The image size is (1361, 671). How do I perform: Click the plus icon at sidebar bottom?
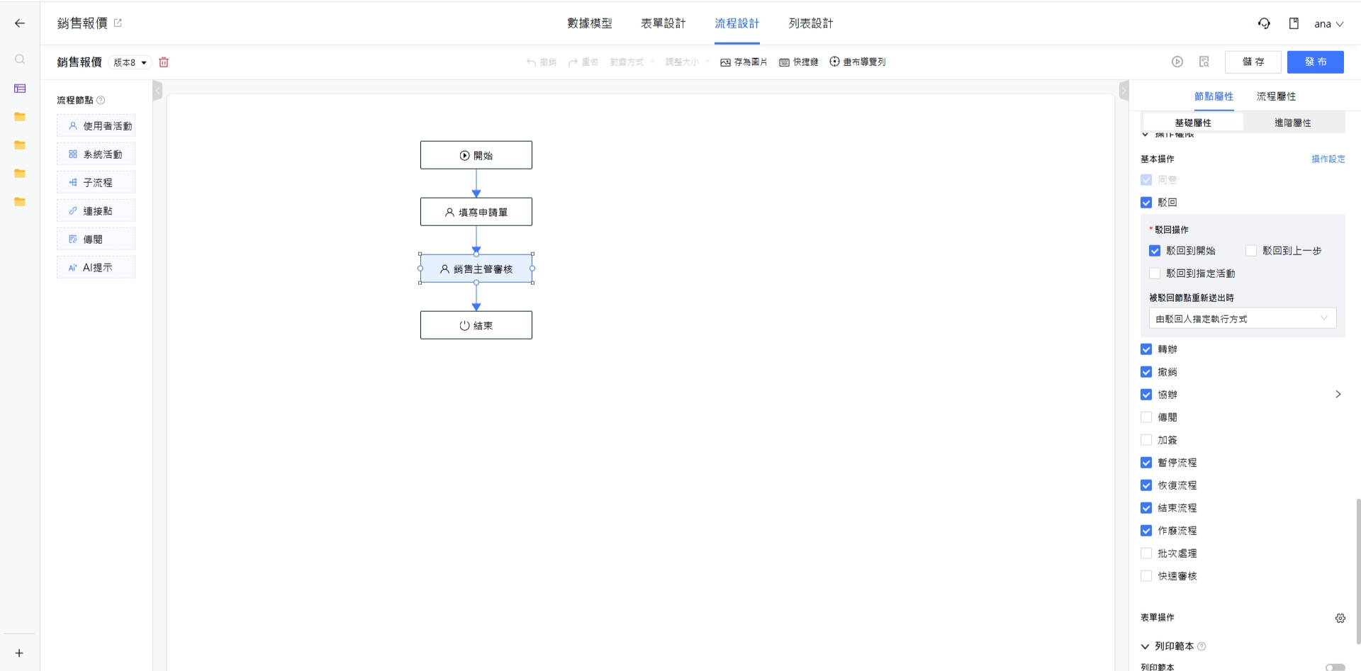19,653
